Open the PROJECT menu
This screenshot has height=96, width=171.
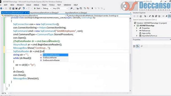20,5
